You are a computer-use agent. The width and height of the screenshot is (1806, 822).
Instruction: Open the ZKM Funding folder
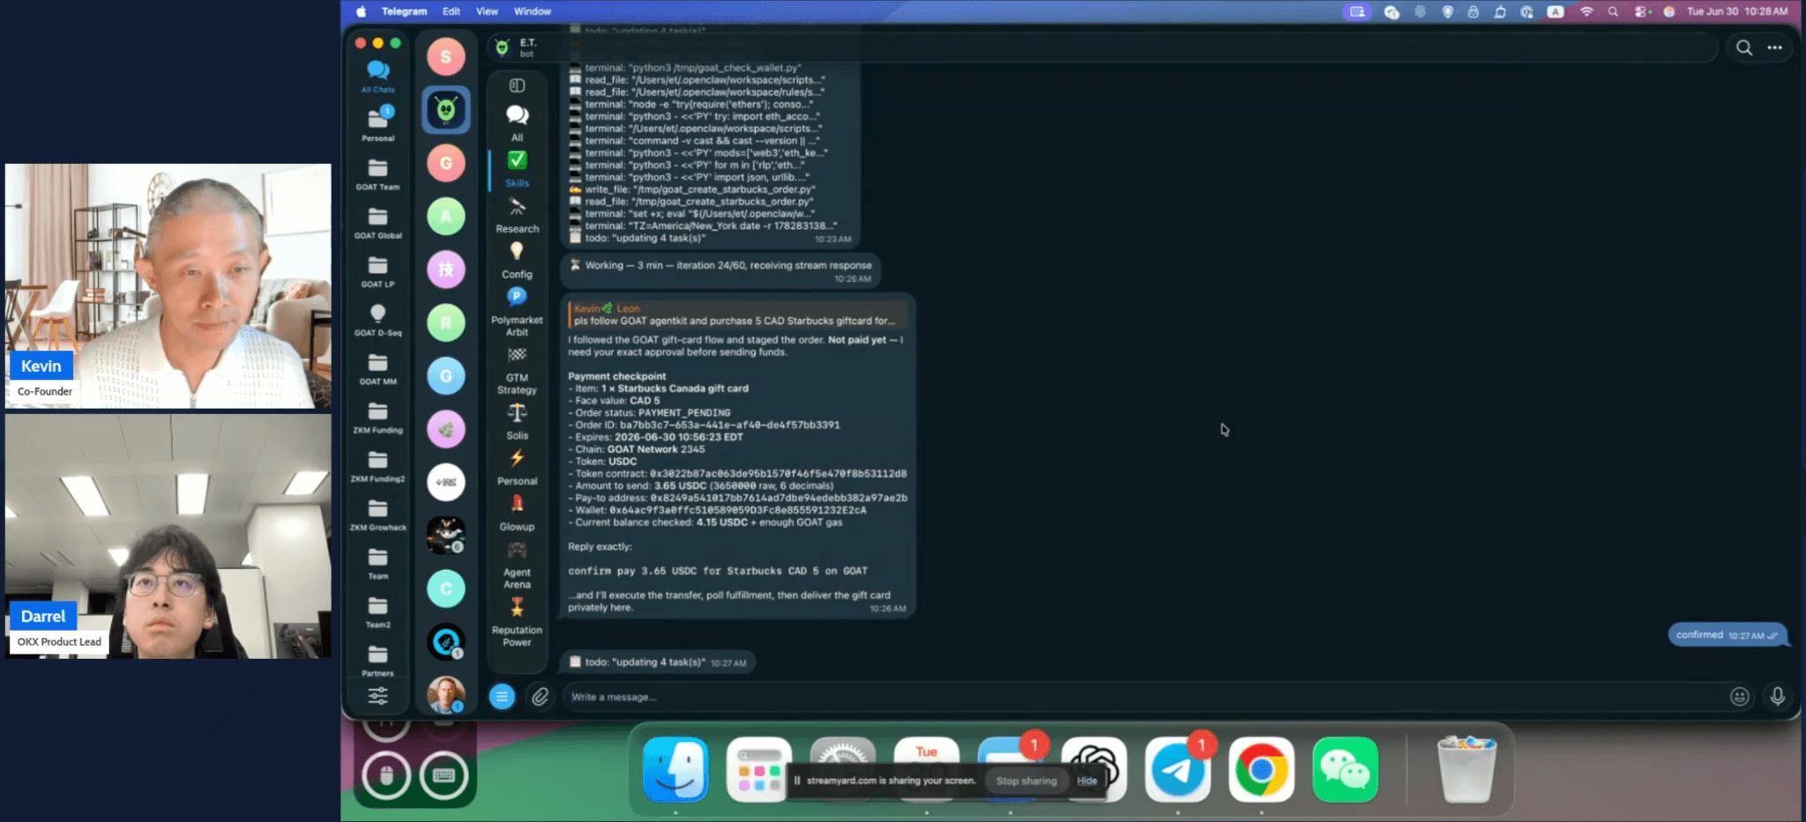click(377, 417)
